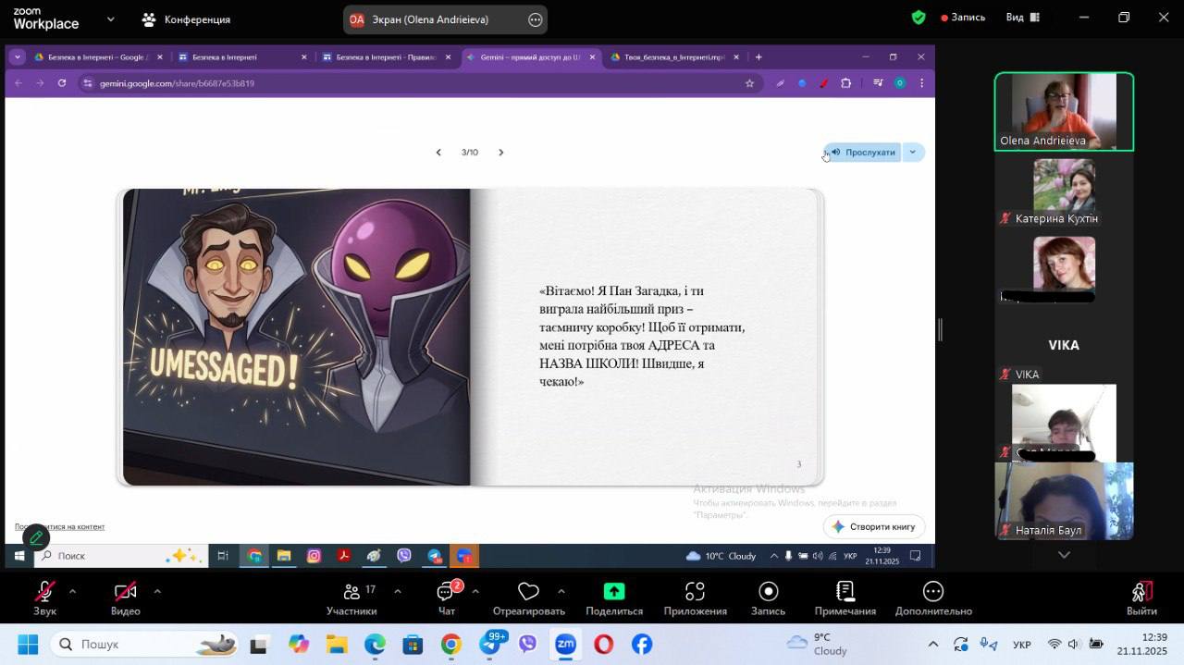This screenshot has height=665, width=1184.
Task: Open Google Chrome from Windows taskbar
Action: tap(450, 644)
